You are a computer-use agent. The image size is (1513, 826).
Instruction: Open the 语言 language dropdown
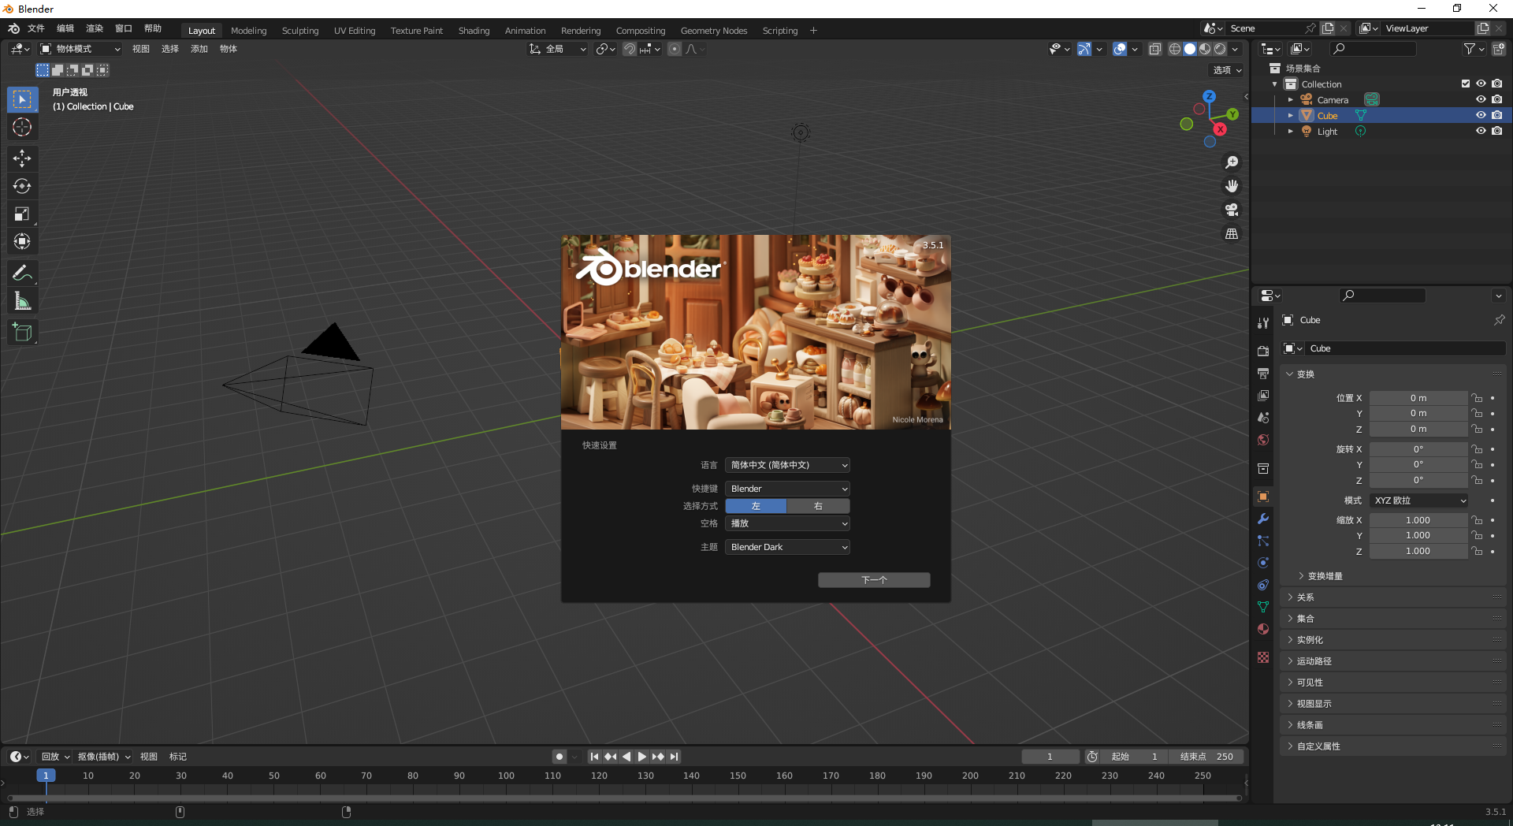pos(787,465)
